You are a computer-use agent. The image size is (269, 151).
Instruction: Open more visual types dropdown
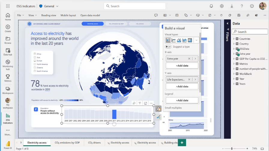pyautogui.click(x=196, y=40)
